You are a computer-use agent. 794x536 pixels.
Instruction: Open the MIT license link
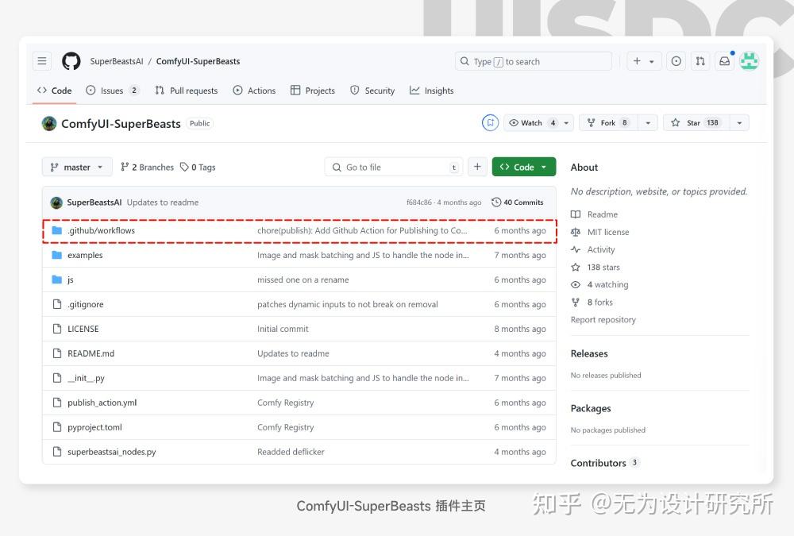(607, 231)
